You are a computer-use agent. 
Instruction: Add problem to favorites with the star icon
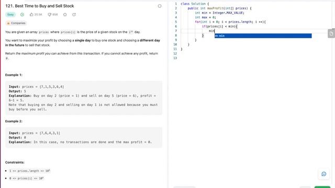(65, 15)
